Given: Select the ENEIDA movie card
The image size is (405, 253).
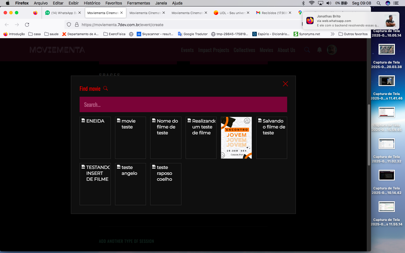Looking at the screenshot, I should 95,137.
